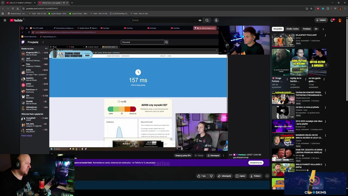Start voice search with the microphone

216,20
